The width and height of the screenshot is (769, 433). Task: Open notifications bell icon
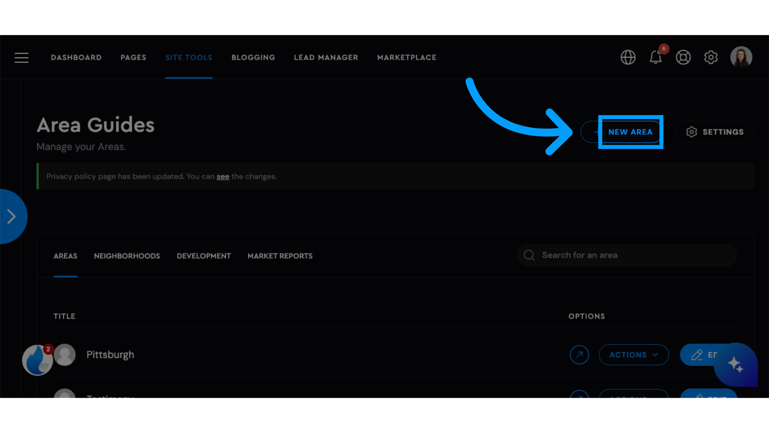(x=656, y=57)
